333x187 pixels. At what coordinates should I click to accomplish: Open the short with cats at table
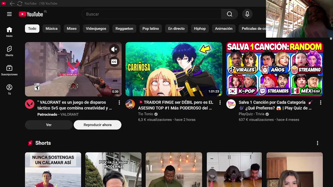234,170
